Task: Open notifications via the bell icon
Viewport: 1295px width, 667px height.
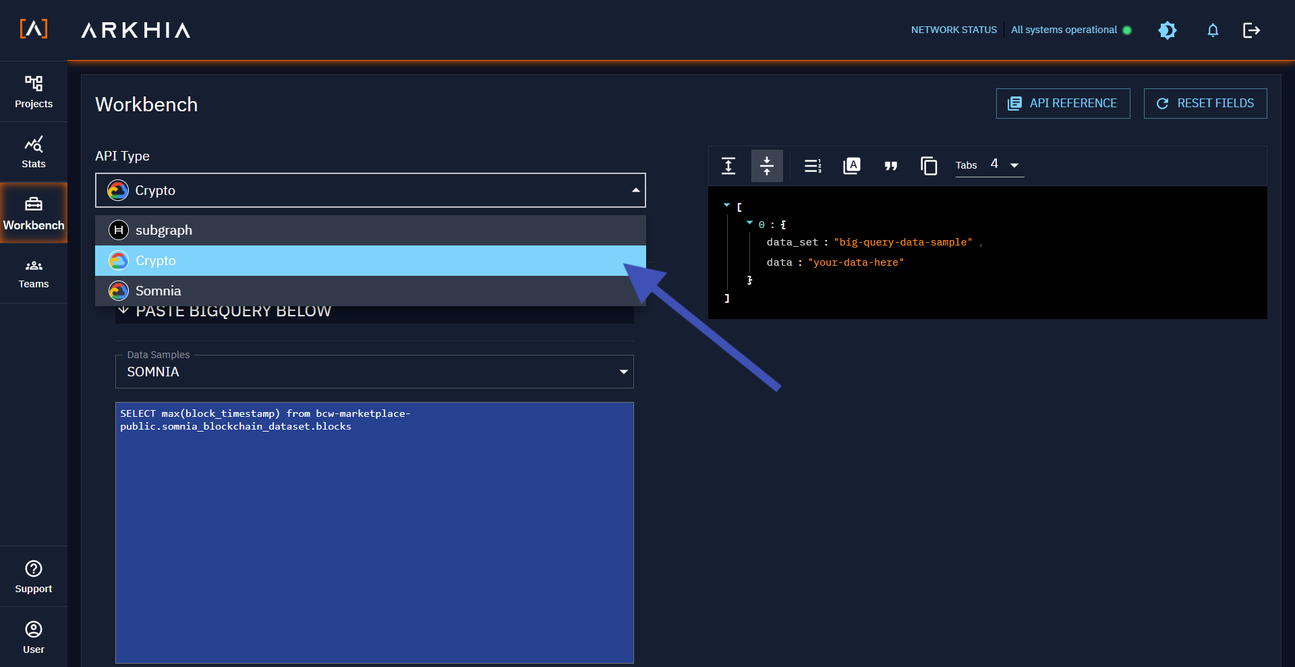Action: tap(1212, 30)
